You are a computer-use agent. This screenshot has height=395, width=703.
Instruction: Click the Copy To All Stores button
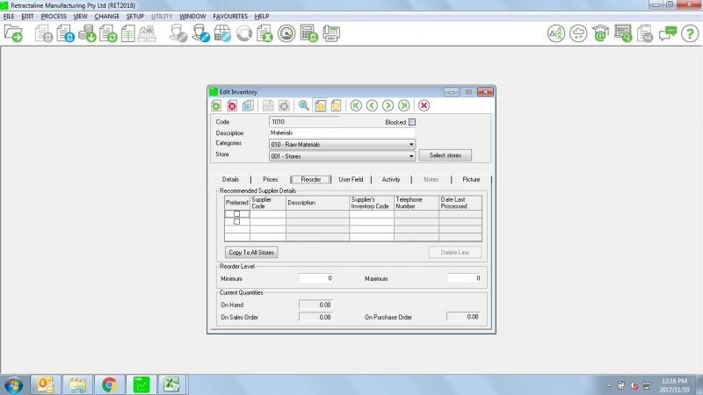[252, 252]
